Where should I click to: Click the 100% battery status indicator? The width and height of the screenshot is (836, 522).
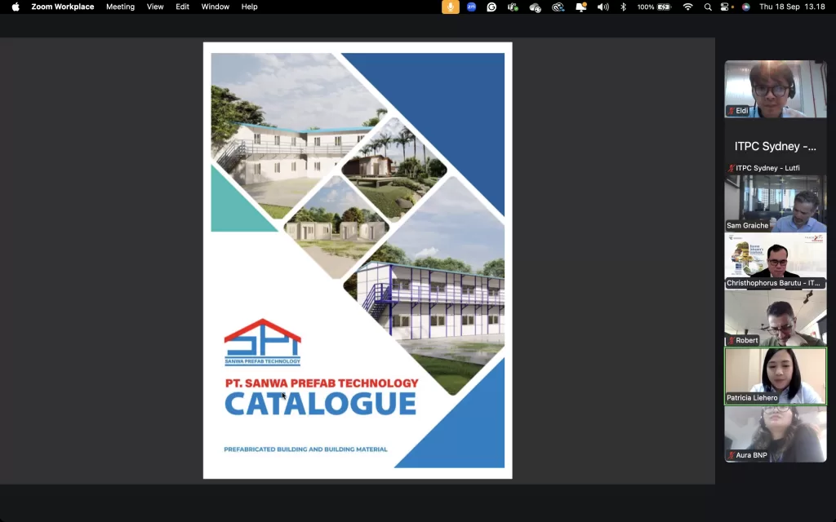point(654,7)
